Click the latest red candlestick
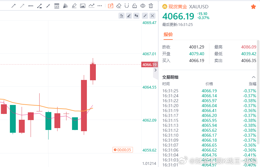 point(93,72)
